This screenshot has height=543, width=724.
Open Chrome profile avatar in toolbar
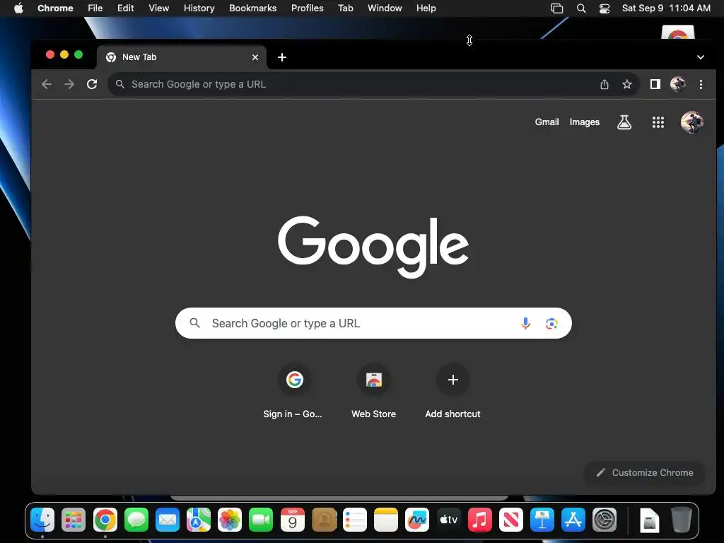point(678,84)
